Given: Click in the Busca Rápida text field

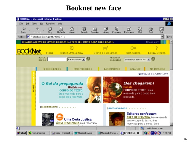Looking at the screenshot, I should click(57, 59).
